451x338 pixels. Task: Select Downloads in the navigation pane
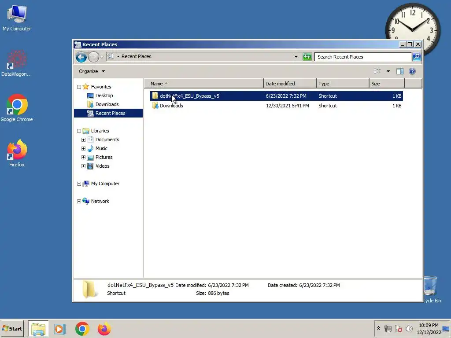click(x=107, y=104)
